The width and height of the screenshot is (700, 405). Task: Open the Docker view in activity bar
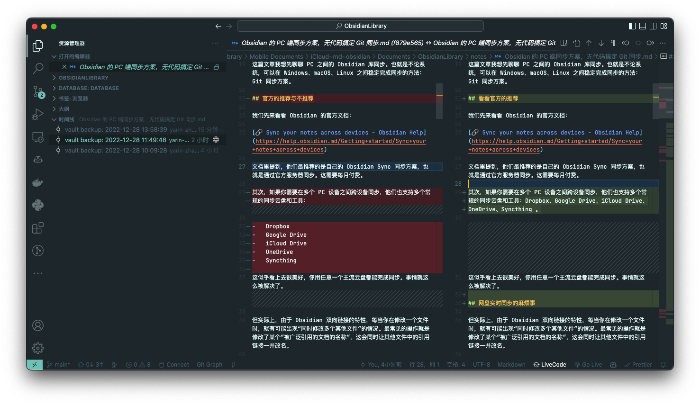[38, 182]
